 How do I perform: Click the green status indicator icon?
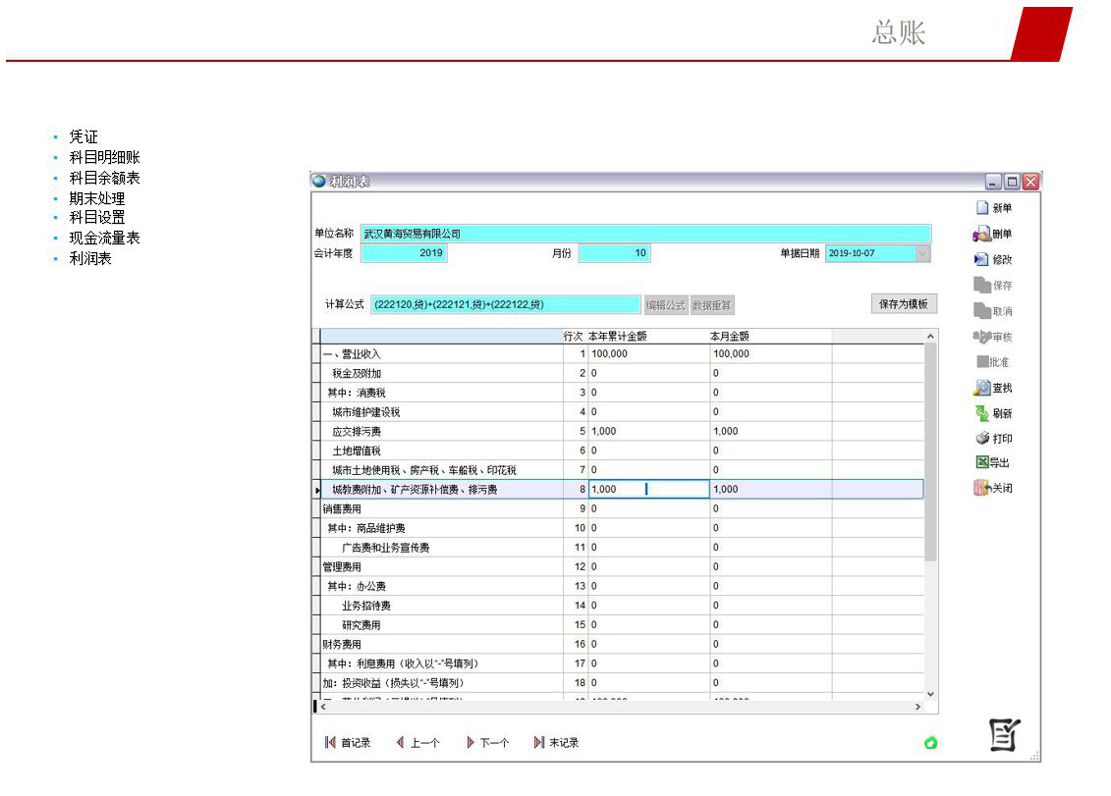pos(930,743)
